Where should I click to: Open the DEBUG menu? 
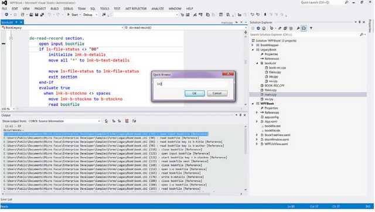coord(69,9)
